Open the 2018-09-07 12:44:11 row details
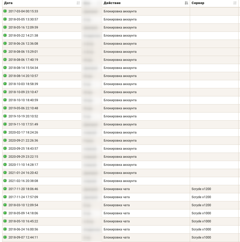The width and height of the screenshot is (240, 242). 5,237
